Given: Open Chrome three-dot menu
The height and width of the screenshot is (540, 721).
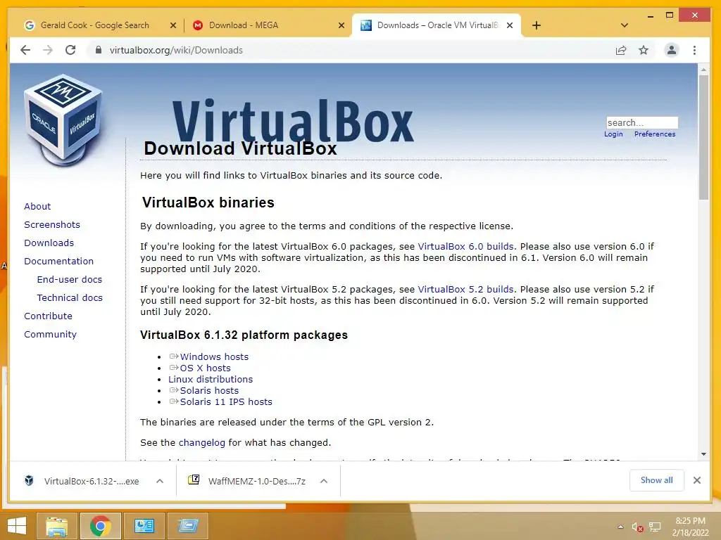Looking at the screenshot, I should click(x=694, y=50).
